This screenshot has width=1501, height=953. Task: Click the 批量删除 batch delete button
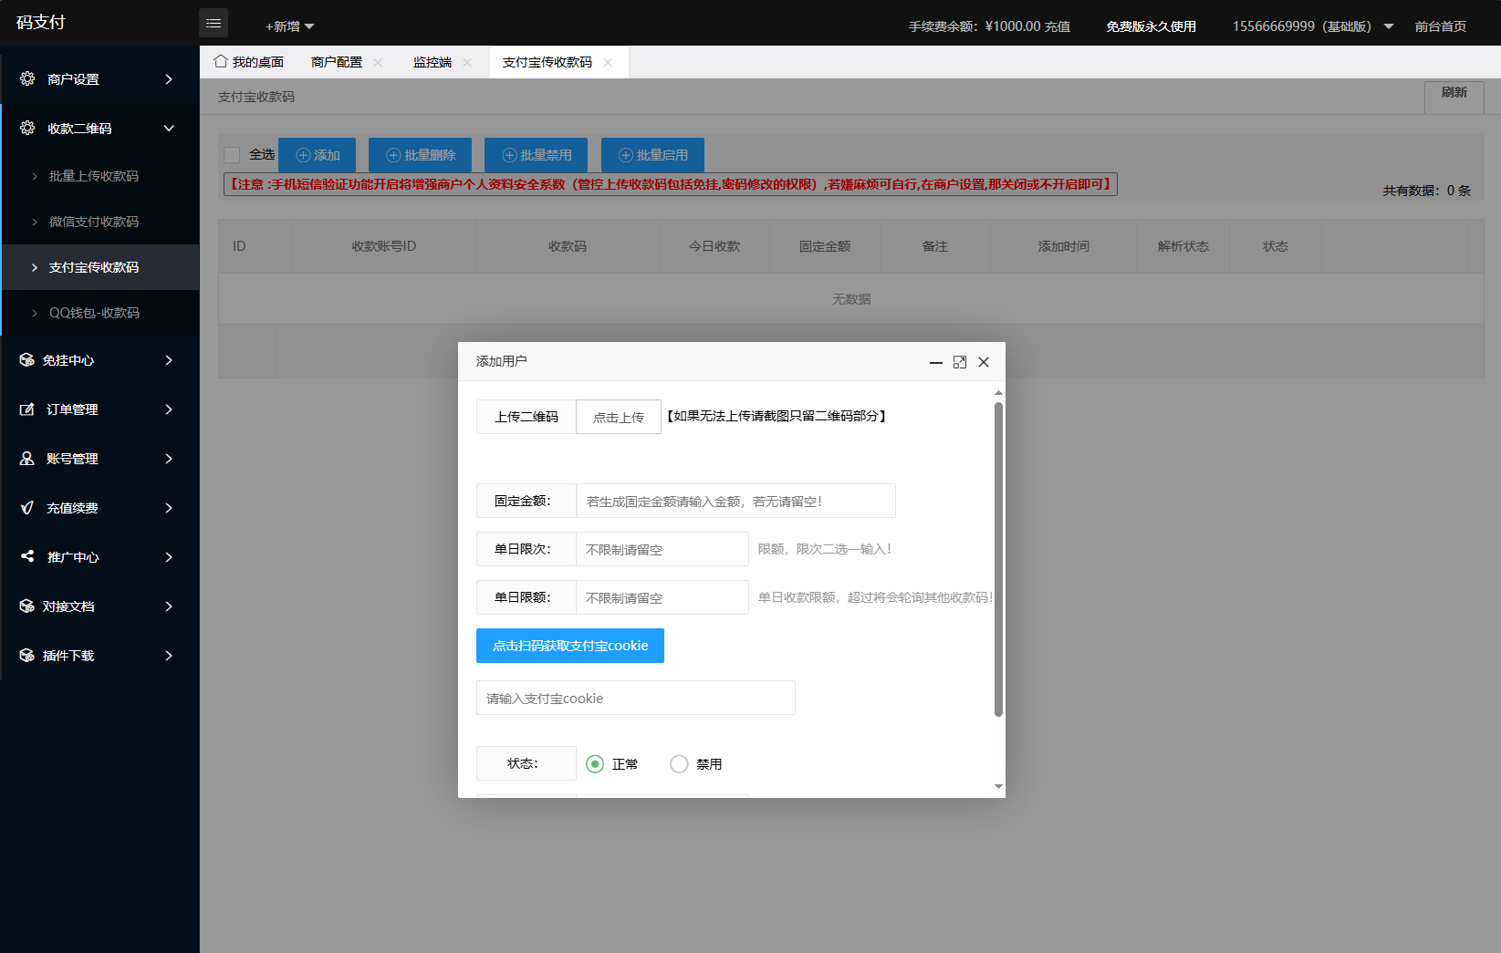(419, 154)
